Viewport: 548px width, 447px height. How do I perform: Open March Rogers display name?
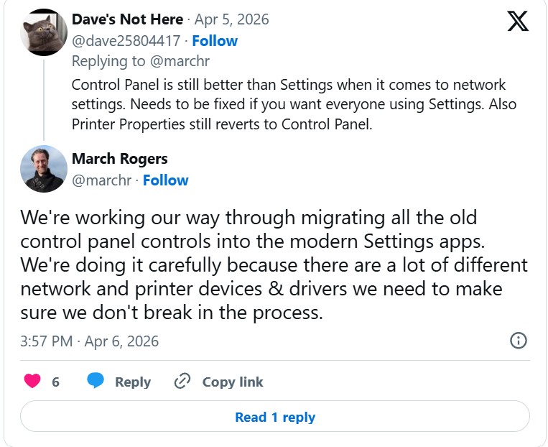(119, 158)
